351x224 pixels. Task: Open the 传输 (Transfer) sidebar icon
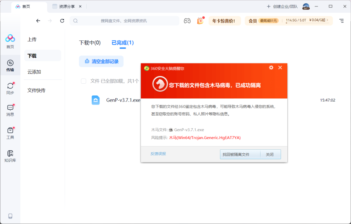[x=10, y=65]
